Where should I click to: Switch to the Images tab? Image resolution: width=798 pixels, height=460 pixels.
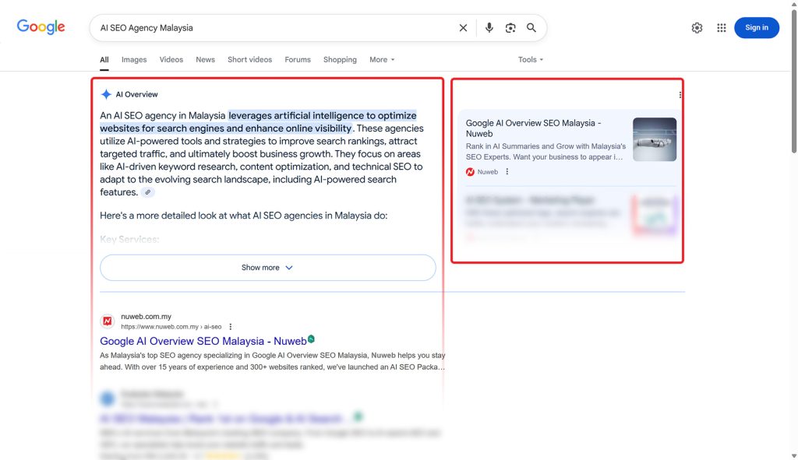pyautogui.click(x=134, y=59)
